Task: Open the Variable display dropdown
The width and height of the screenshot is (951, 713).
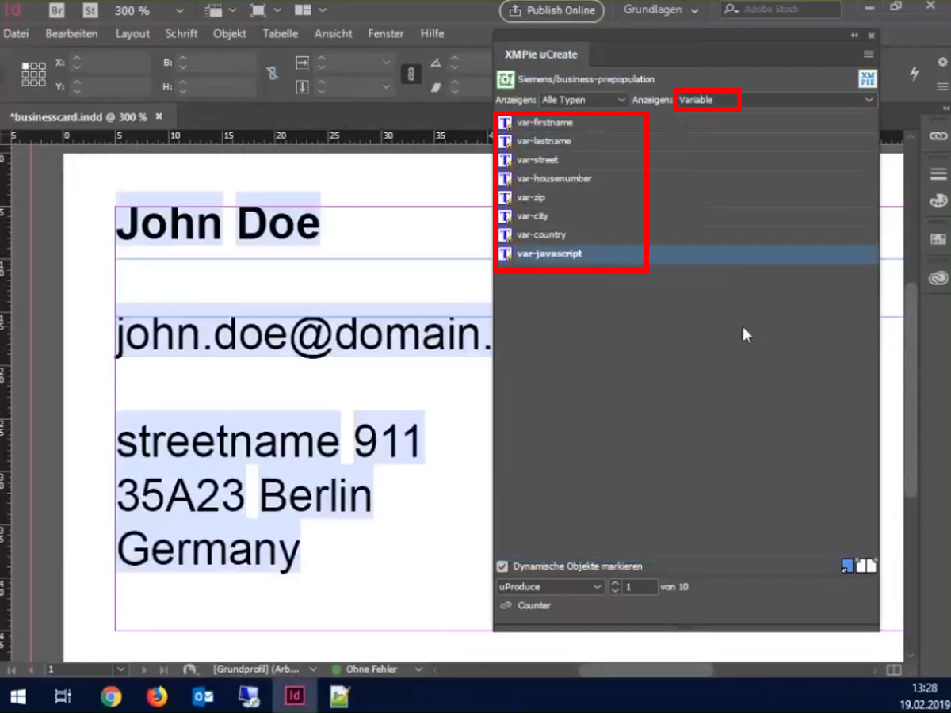Action: pyautogui.click(x=775, y=100)
